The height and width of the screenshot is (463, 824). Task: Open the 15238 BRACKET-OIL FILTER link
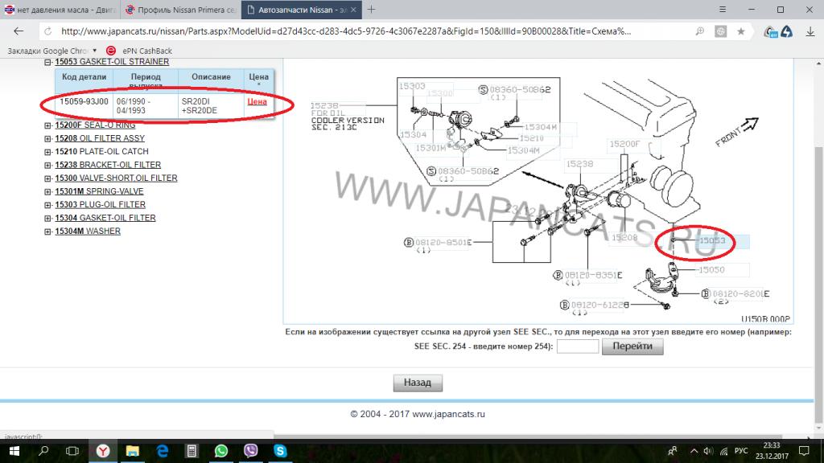click(108, 164)
